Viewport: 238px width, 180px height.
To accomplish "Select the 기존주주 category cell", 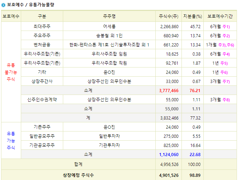I will coord(42,127).
